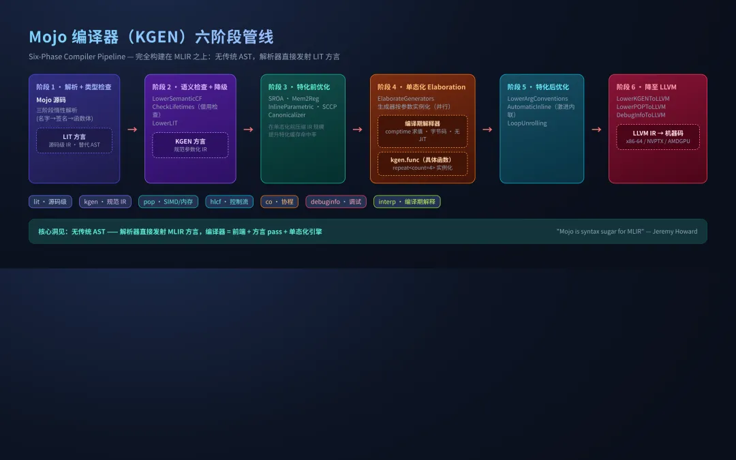This screenshot has height=460, width=736.
Task: Click the 'Mojo 源码' label in stage 1
Action: 50,99
